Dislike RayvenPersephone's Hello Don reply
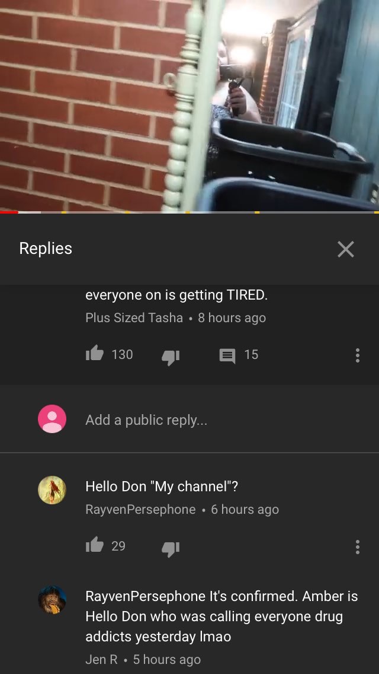The width and height of the screenshot is (379, 674). pos(171,548)
